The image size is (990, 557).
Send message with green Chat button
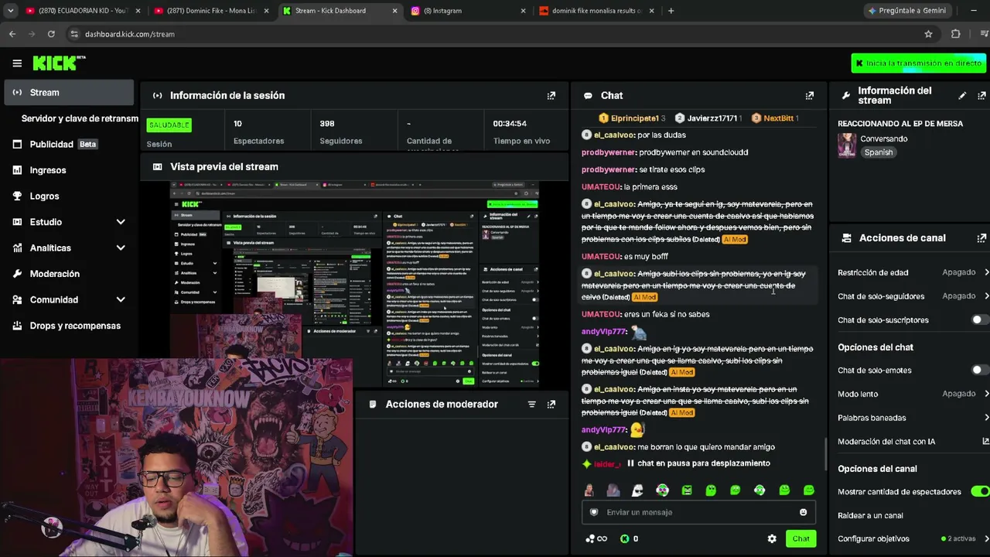[801, 538]
